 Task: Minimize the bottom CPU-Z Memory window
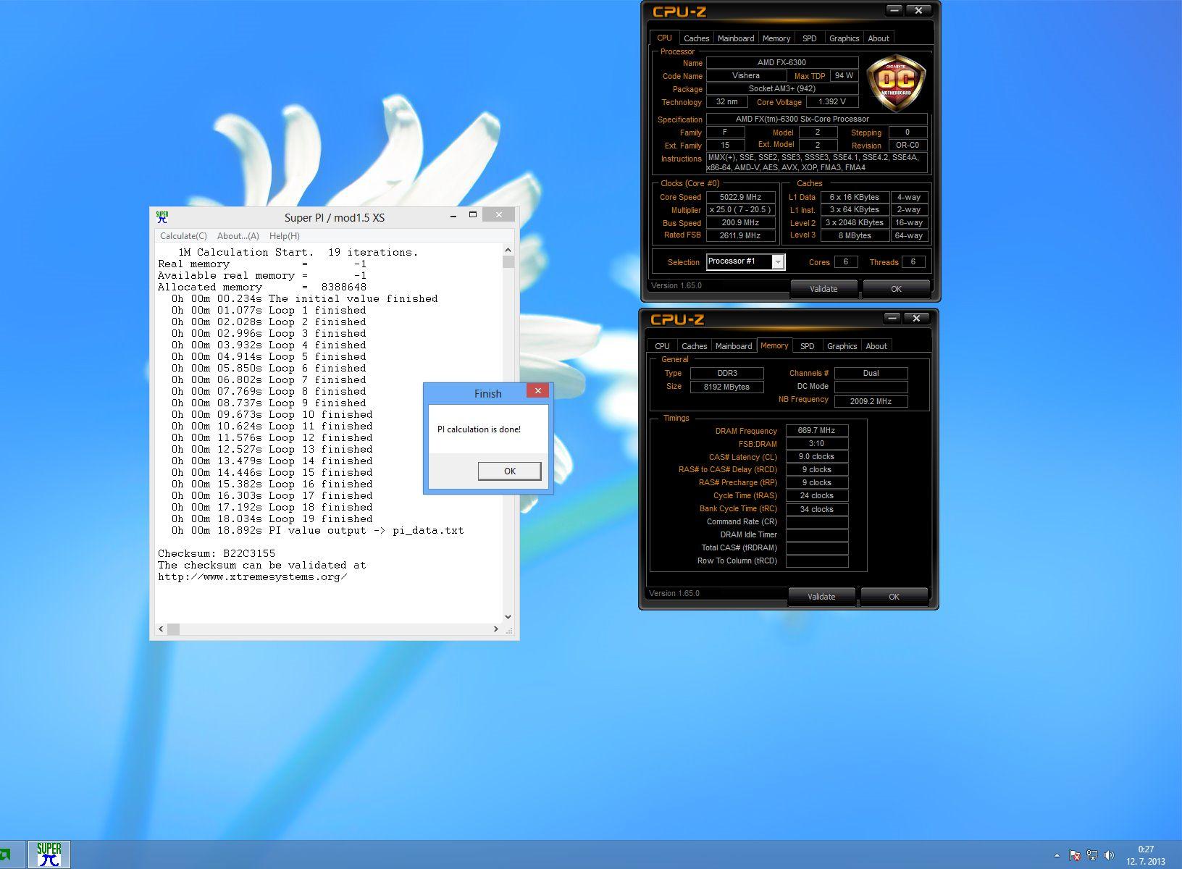(x=892, y=319)
